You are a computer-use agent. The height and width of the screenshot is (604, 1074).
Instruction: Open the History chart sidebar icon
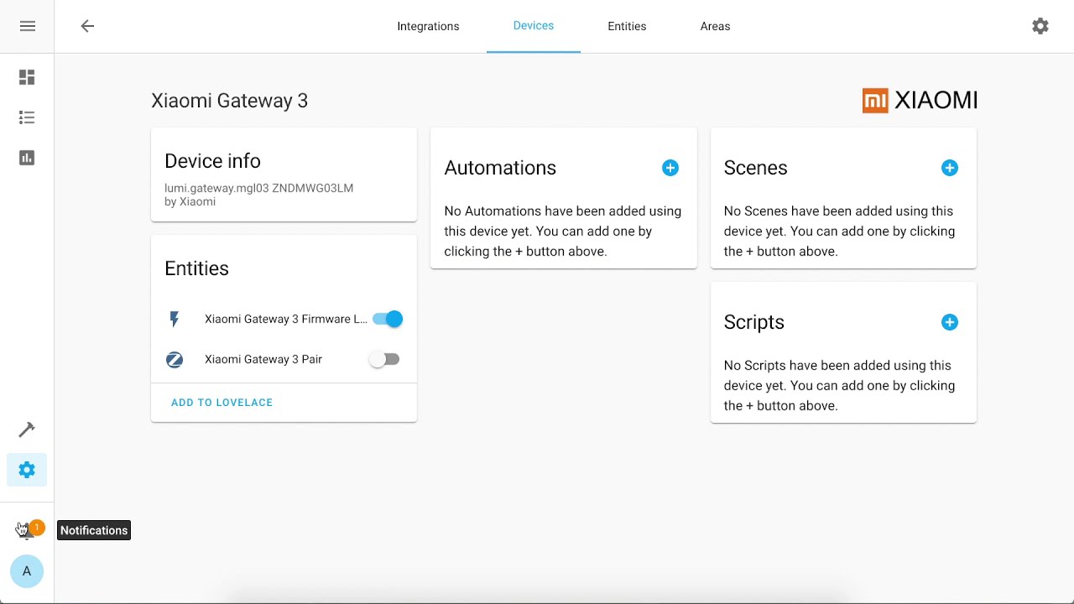(27, 158)
